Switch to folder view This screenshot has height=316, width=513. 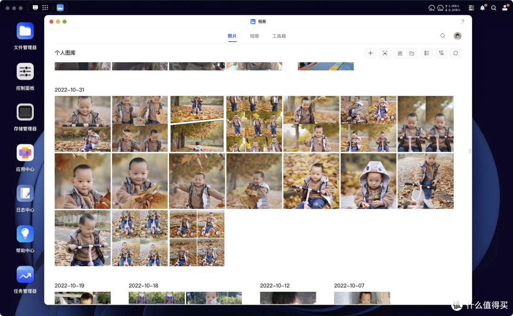coord(411,53)
